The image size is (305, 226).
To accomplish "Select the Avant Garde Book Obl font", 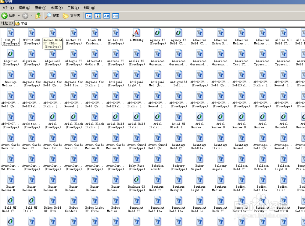I will point(11,137).
